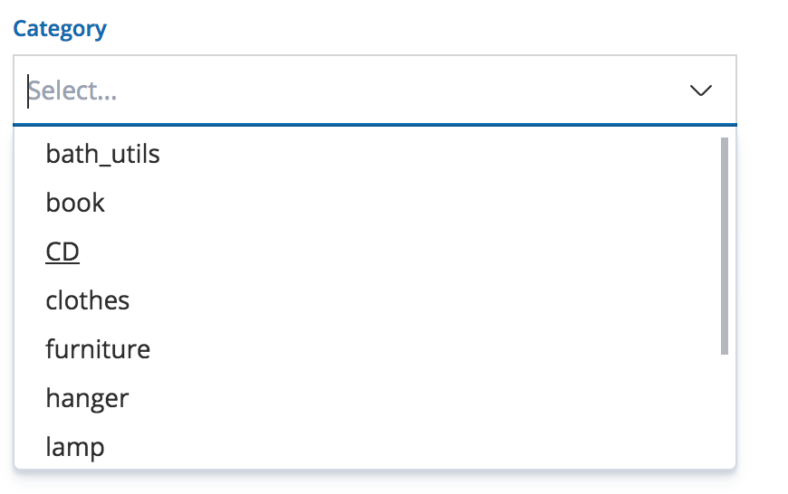Viewport: 788px width, 494px height.
Task: Toggle the down arrow icon beside Select...
Action: (x=700, y=90)
